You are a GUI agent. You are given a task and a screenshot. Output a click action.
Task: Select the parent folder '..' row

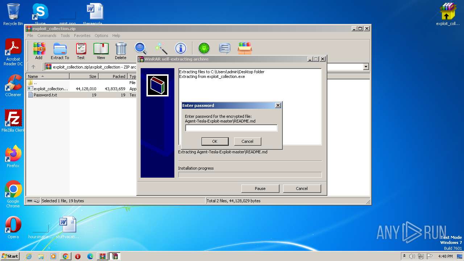point(81,83)
